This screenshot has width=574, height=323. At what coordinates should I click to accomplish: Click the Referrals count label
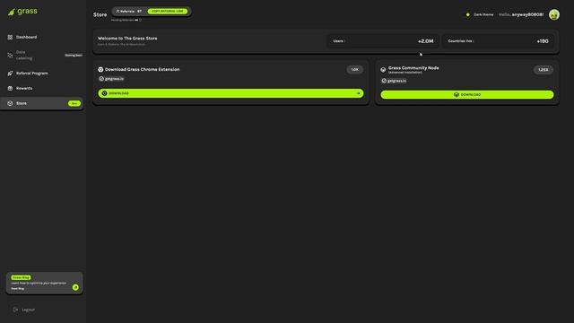tap(129, 12)
